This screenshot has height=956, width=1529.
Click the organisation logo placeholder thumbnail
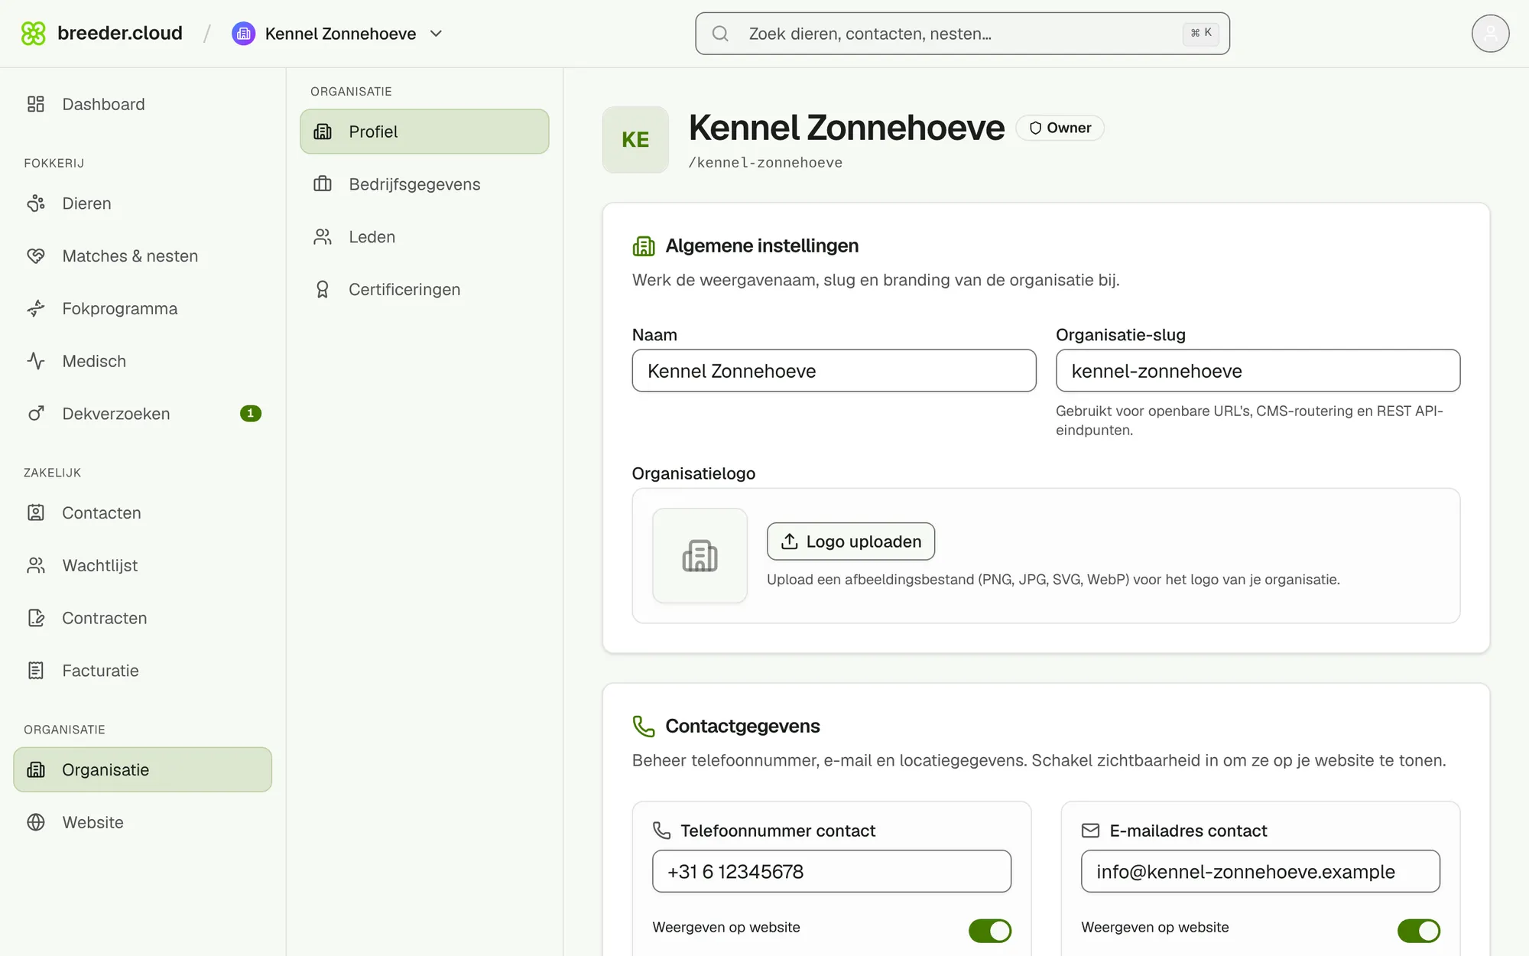pos(700,556)
